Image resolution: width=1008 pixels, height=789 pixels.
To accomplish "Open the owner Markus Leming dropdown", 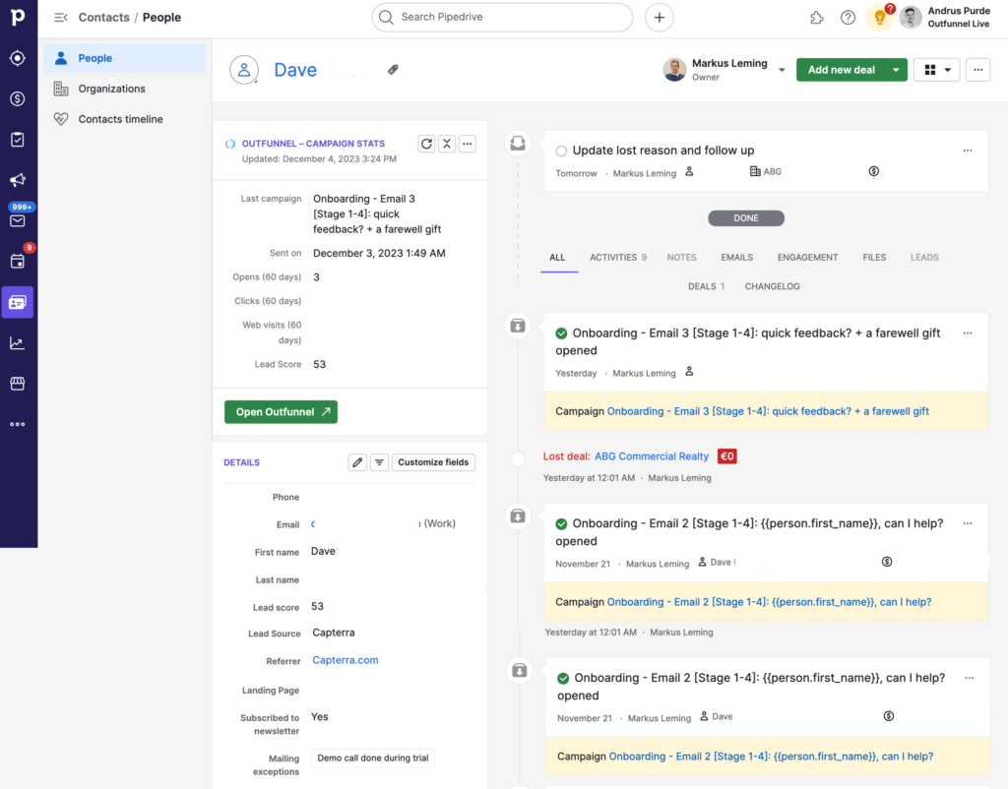I will coord(782,70).
